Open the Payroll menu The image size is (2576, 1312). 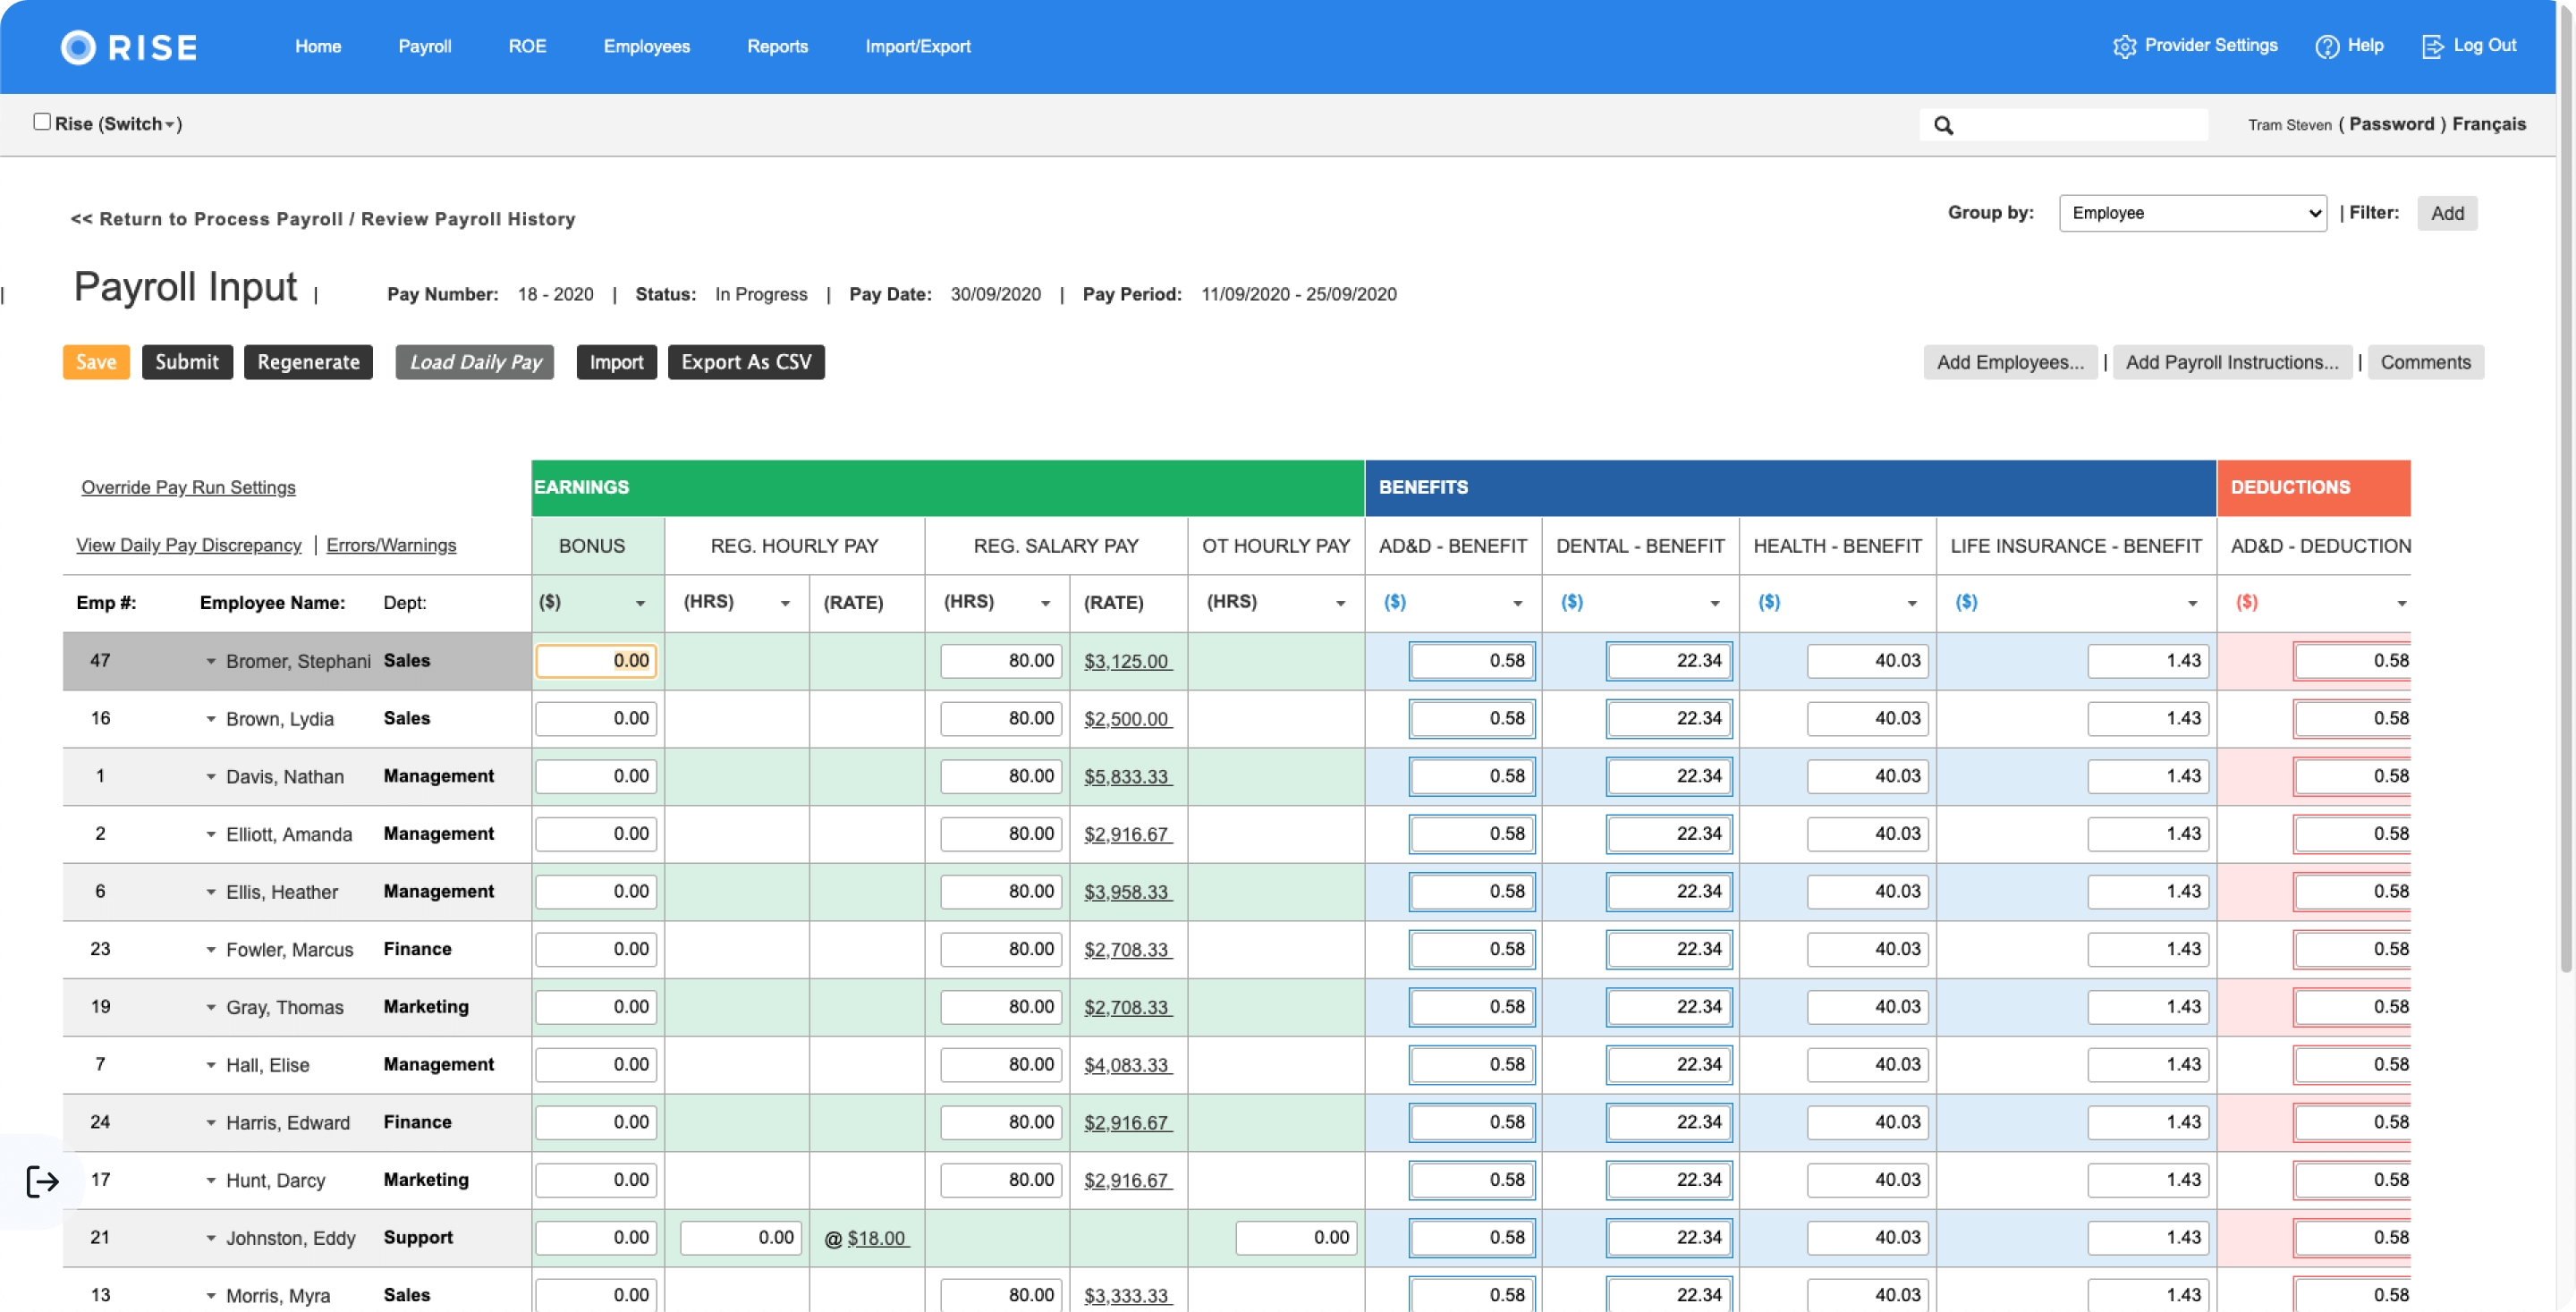pyautogui.click(x=424, y=47)
